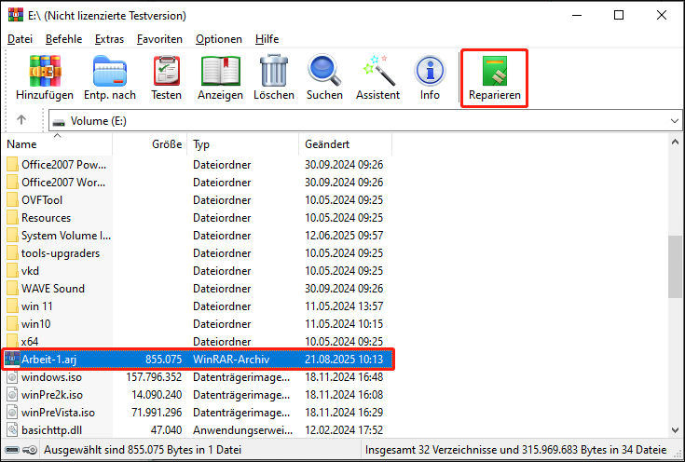Click the 14.090.240 size value
Screen dimensions: 685x462
tap(157, 395)
